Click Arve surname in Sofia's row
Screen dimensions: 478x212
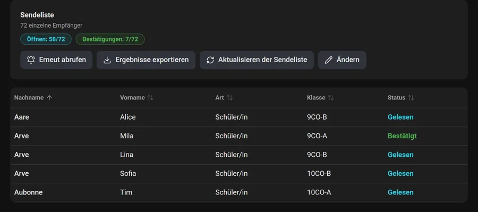[22, 174]
